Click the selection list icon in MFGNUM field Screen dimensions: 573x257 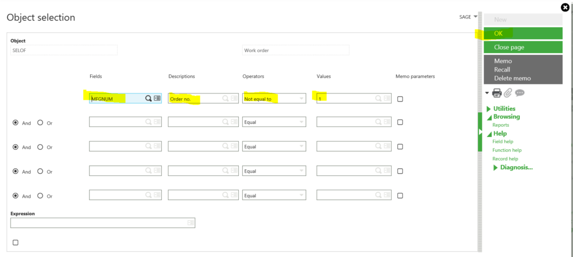coord(157,98)
